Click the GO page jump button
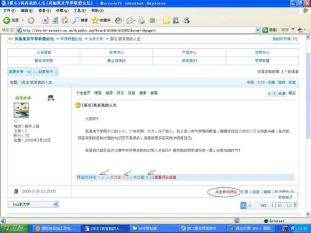This screenshot has height=233, width=311. [x=263, y=205]
